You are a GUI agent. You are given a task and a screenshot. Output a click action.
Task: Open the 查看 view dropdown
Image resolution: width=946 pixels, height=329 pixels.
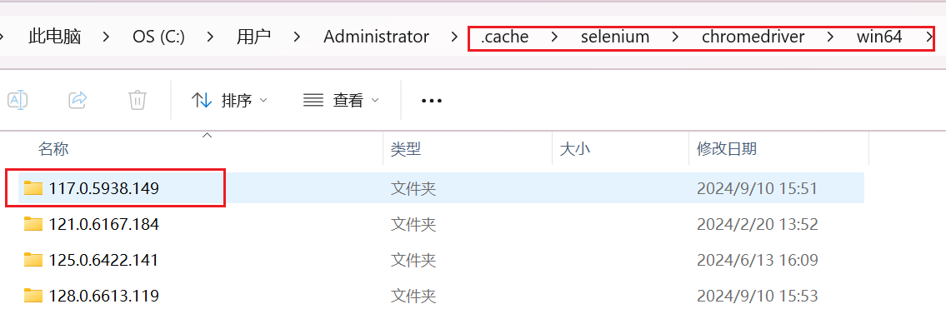[341, 100]
